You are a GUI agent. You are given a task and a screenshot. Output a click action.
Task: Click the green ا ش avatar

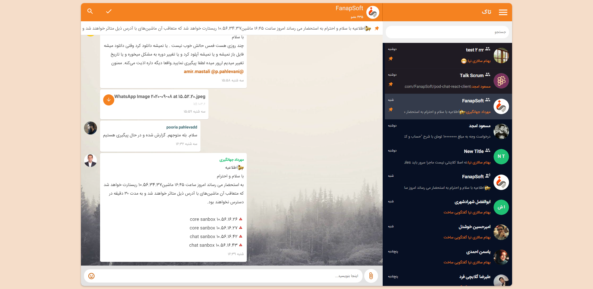(x=501, y=207)
